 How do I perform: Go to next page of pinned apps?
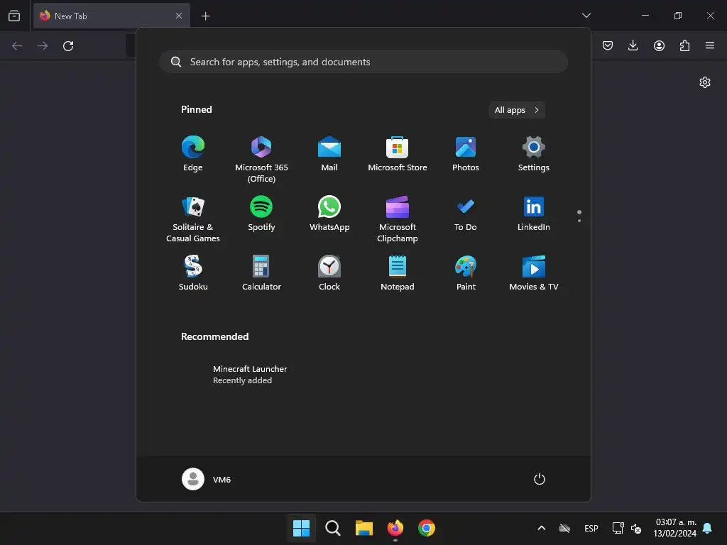pos(579,221)
